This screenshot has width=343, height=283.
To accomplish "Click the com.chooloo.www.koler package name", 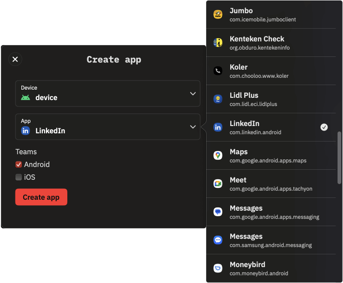I will [259, 76].
